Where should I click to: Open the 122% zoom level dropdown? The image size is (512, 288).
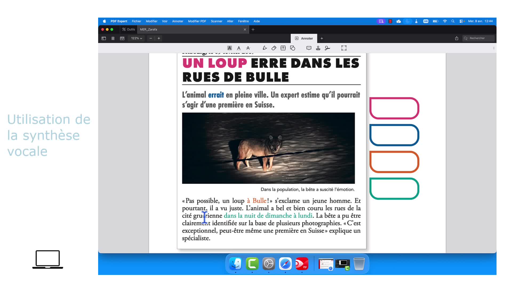[137, 38]
